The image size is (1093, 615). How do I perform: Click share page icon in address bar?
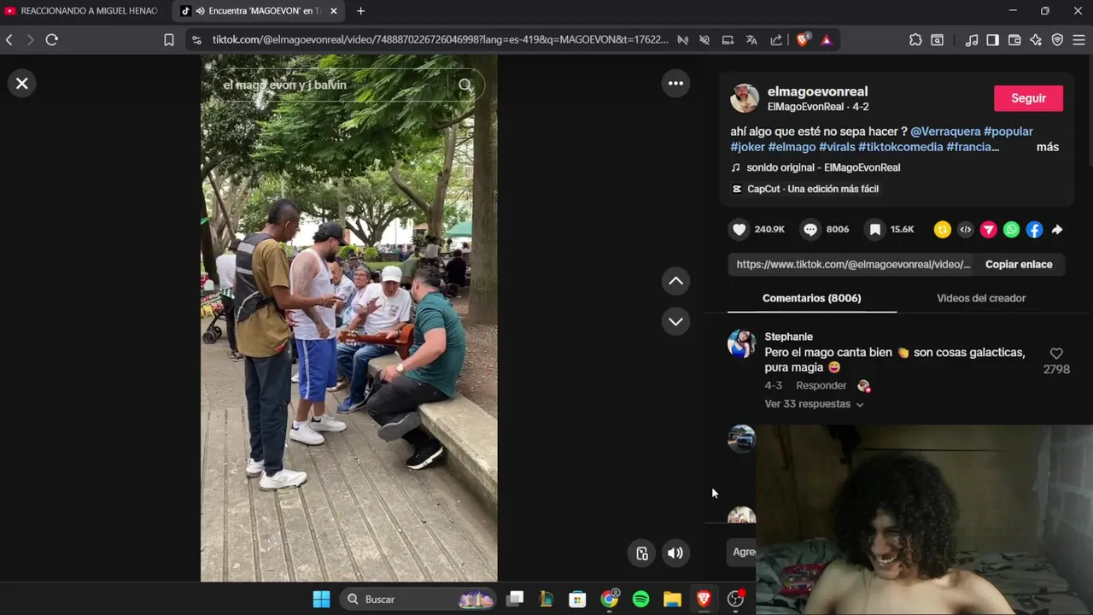coord(775,39)
